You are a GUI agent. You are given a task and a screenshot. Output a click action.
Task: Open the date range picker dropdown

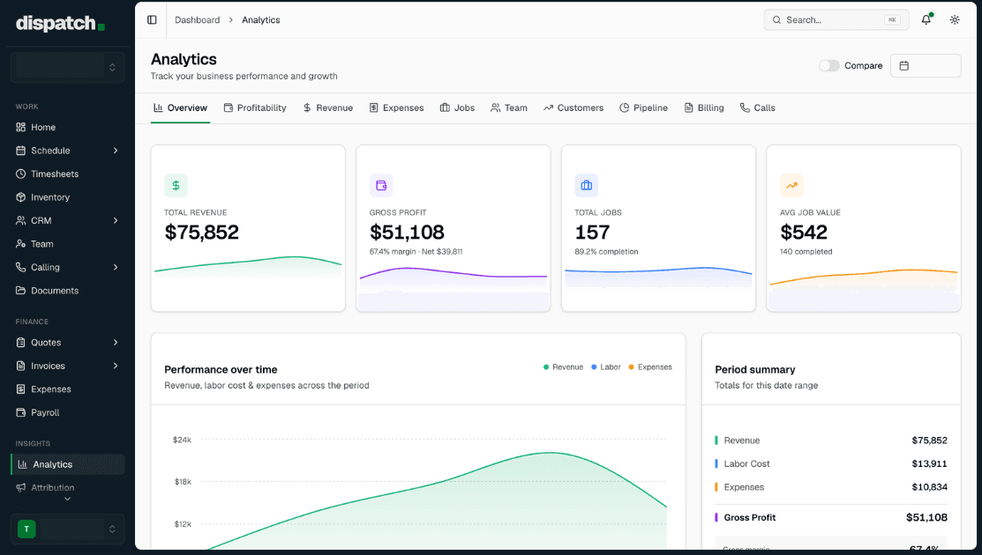pos(926,65)
